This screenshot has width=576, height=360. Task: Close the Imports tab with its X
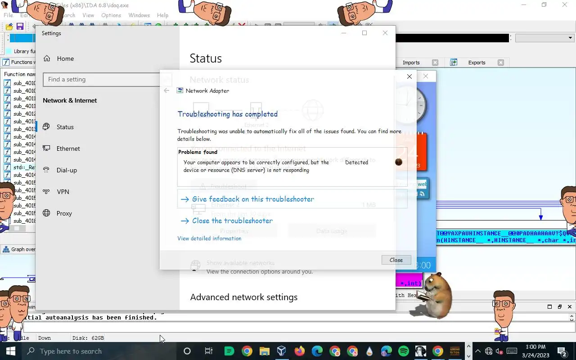tap(435, 63)
